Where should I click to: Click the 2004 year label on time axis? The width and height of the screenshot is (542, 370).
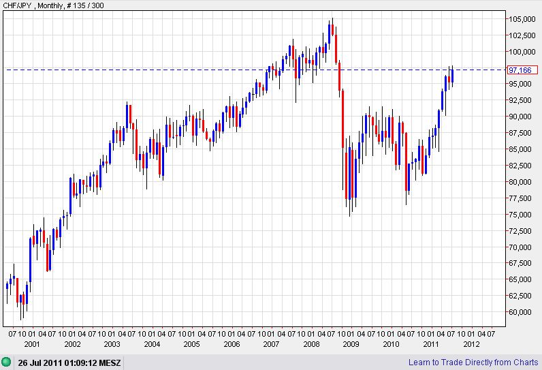tap(152, 344)
